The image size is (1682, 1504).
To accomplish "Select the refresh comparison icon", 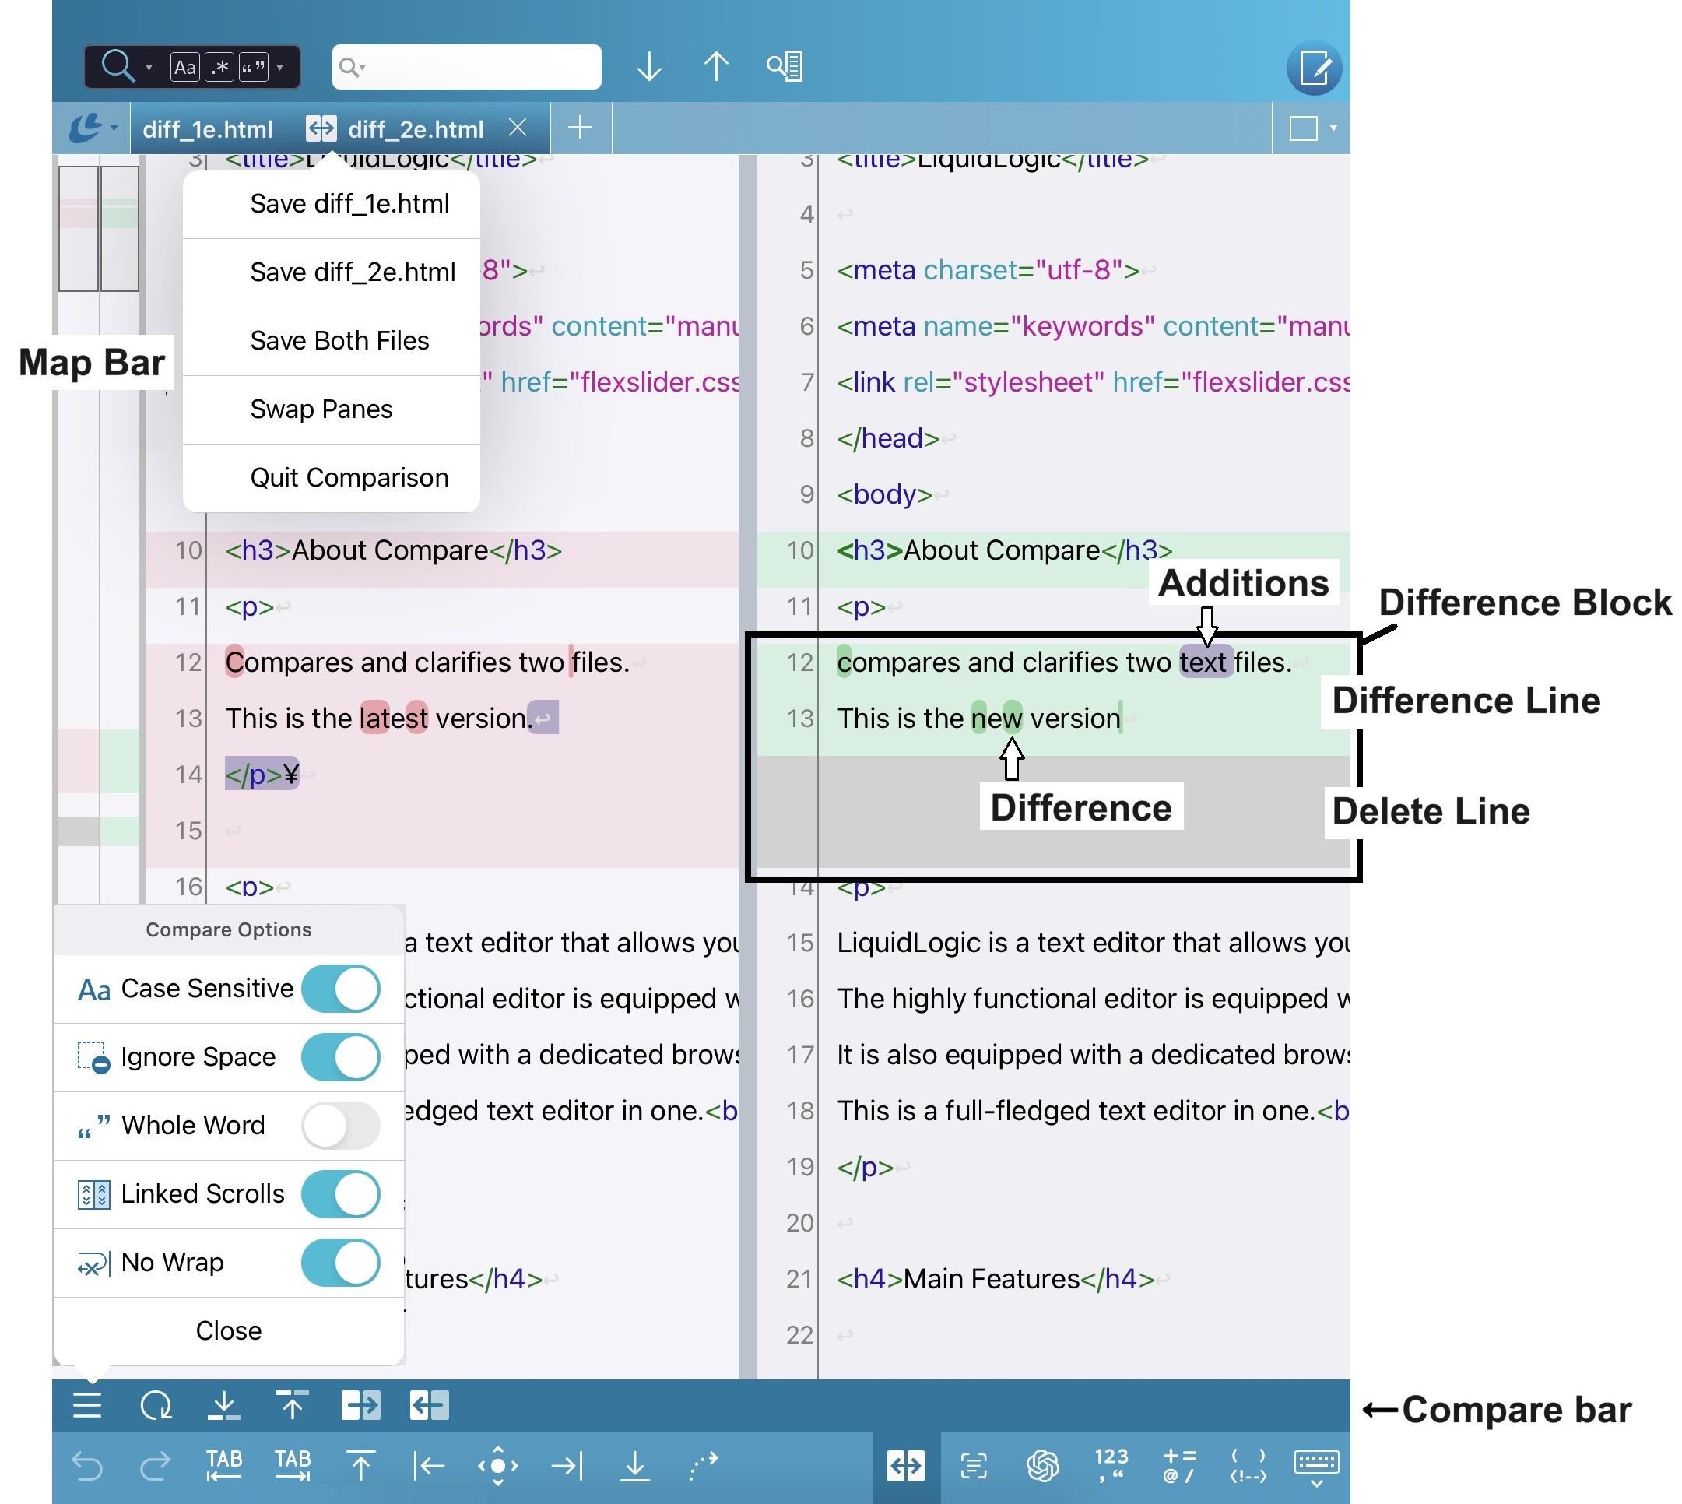I will (159, 1405).
